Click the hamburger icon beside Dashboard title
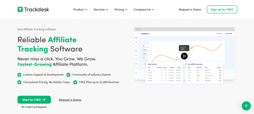This screenshot has height=114, width=254. pos(139,34)
